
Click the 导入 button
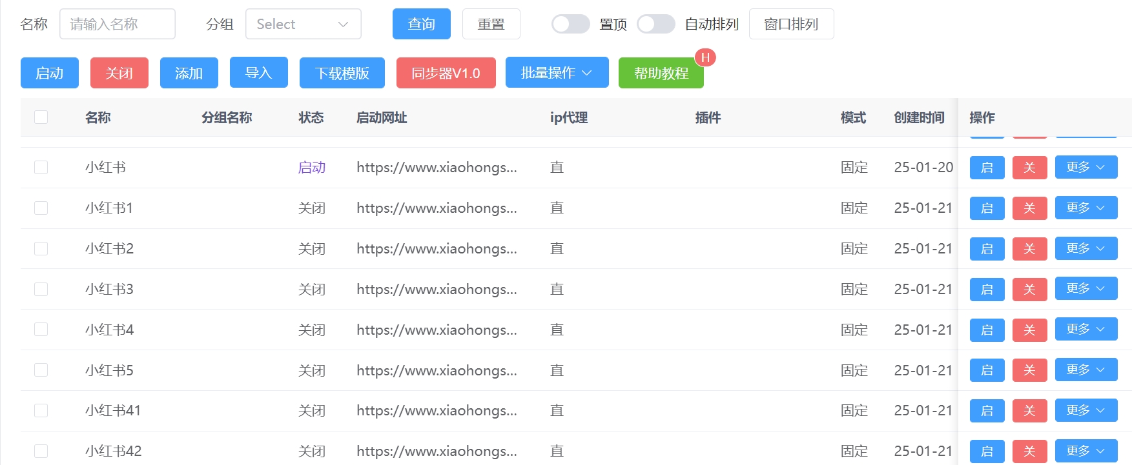pos(259,72)
